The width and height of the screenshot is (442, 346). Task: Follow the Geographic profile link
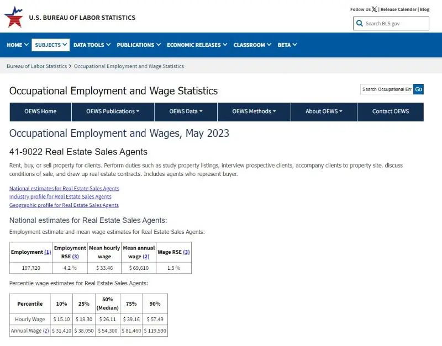(64, 205)
